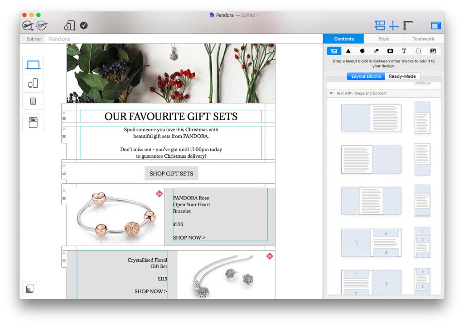
Task: Pick narrow mobile layout block numbered 1 2 3
Action: [x=422, y=242]
